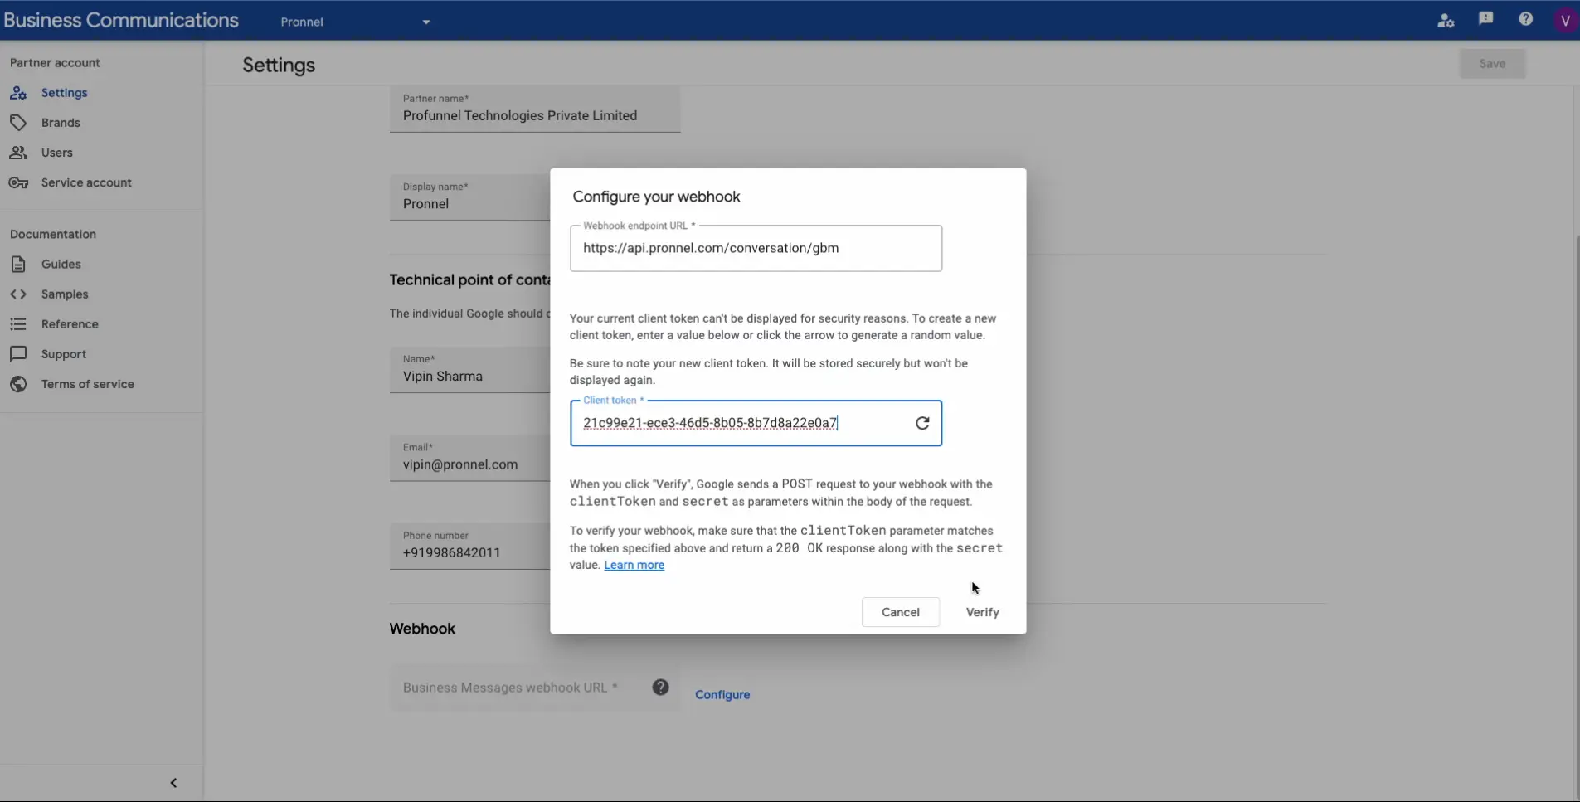The width and height of the screenshot is (1580, 802).
Task: Click the webhook URL help question icon
Action: point(660,687)
